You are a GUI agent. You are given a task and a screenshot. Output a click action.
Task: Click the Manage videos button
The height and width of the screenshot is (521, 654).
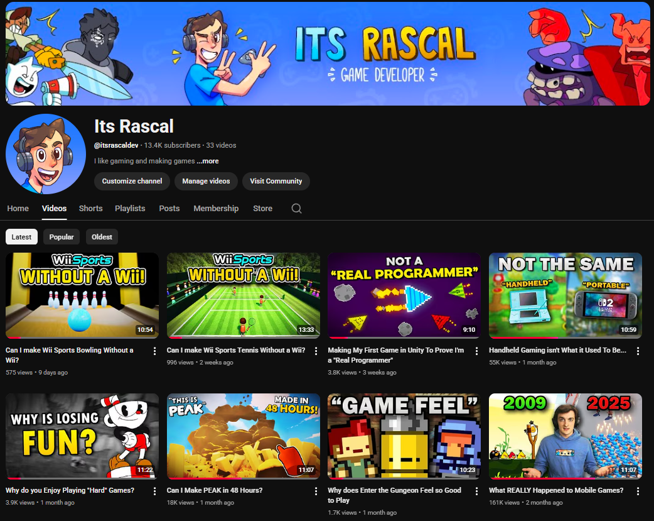point(206,181)
